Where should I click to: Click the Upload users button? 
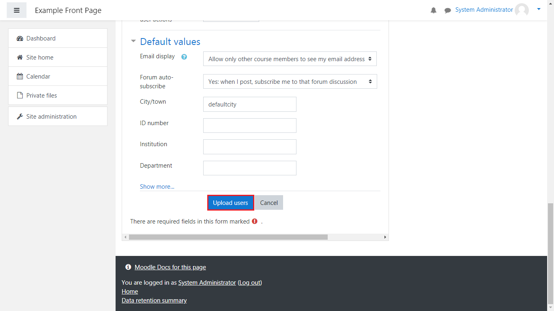(230, 203)
